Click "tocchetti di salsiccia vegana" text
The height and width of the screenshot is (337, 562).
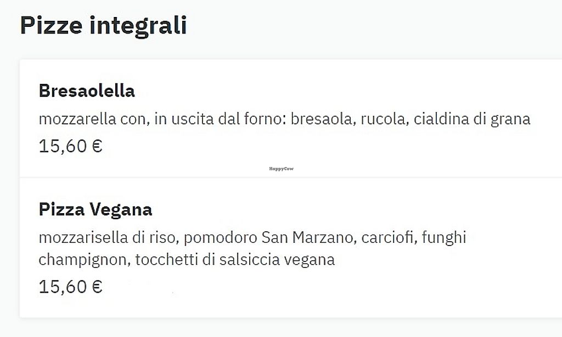(234, 259)
